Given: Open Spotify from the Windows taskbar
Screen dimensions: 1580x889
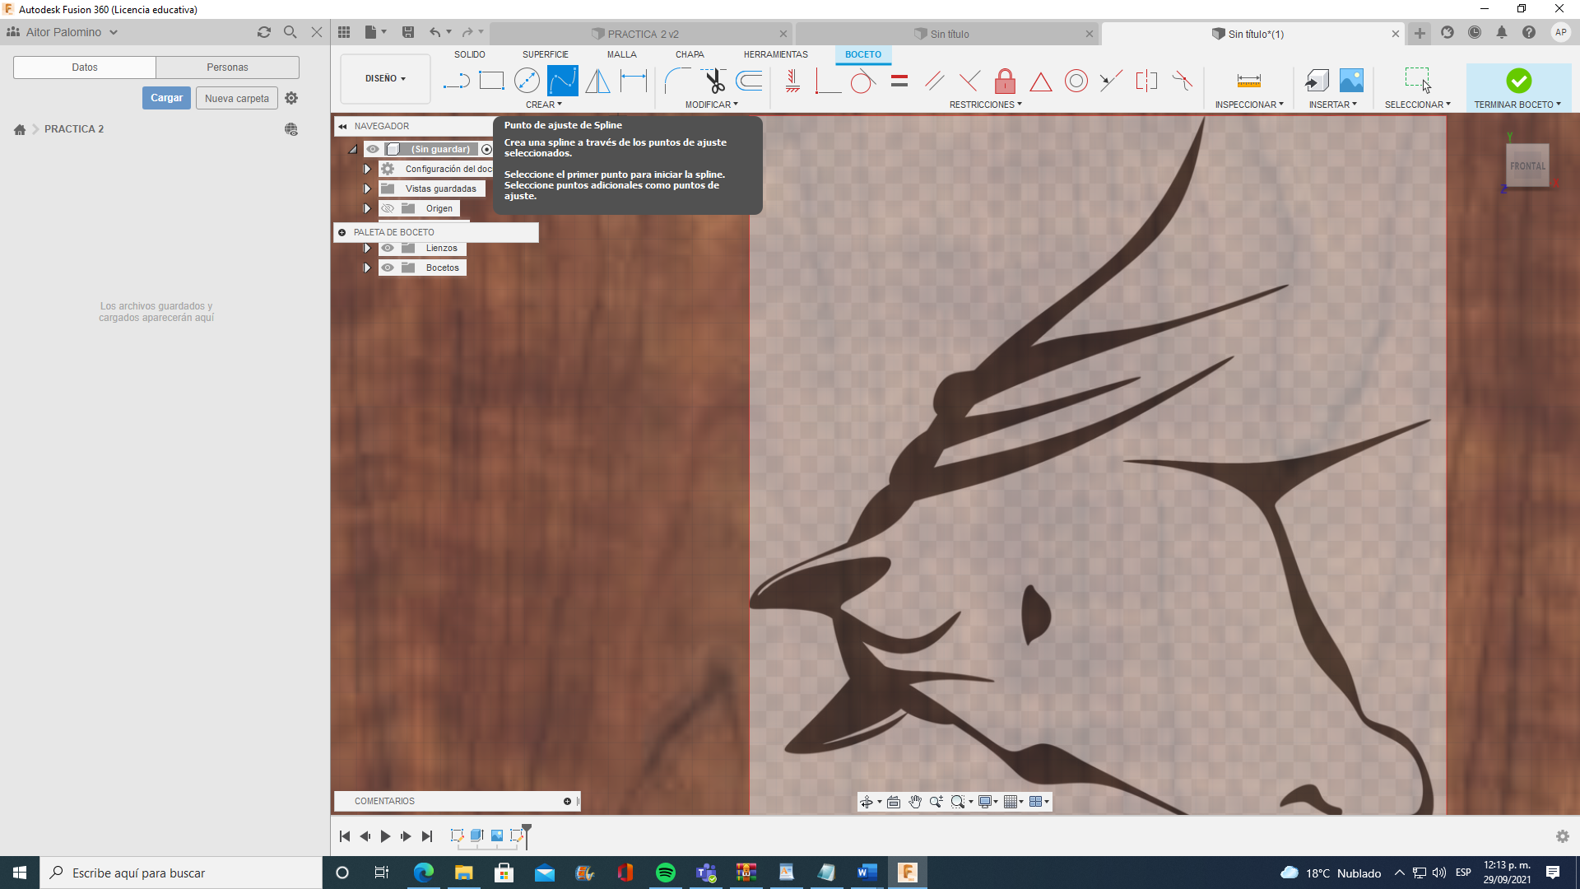Looking at the screenshot, I should [665, 873].
